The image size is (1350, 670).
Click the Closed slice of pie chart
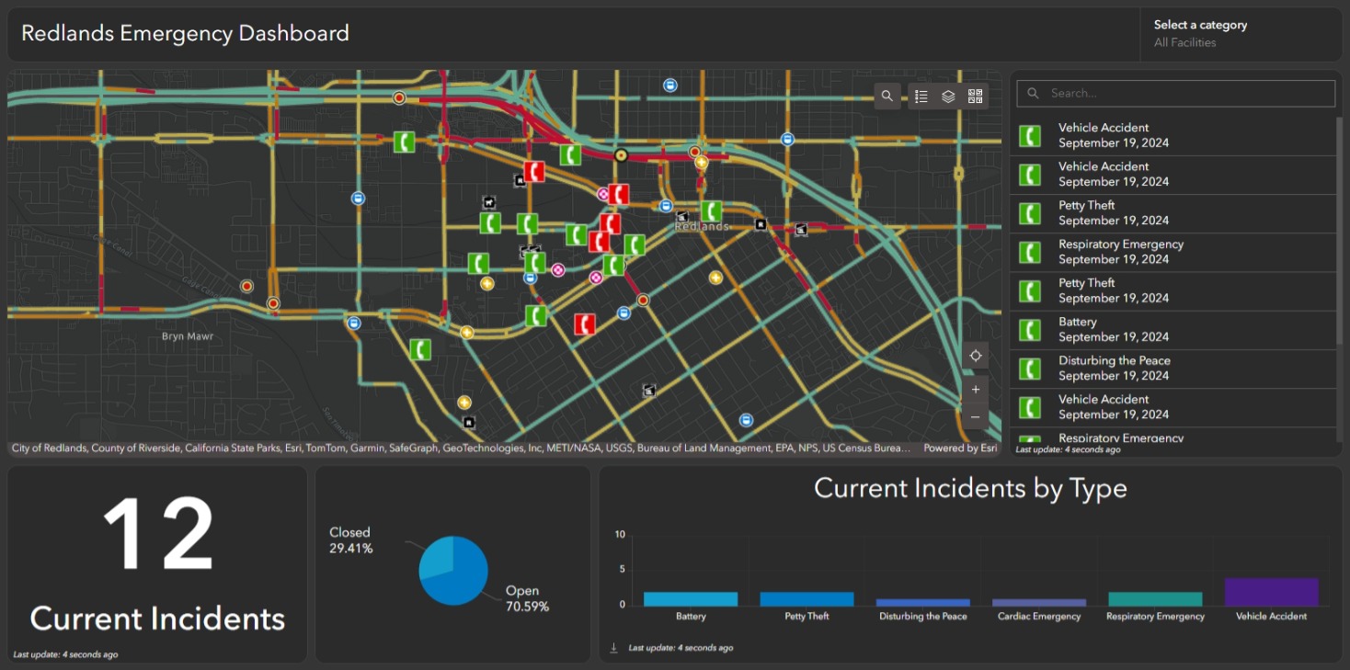click(x=438, y=556)
